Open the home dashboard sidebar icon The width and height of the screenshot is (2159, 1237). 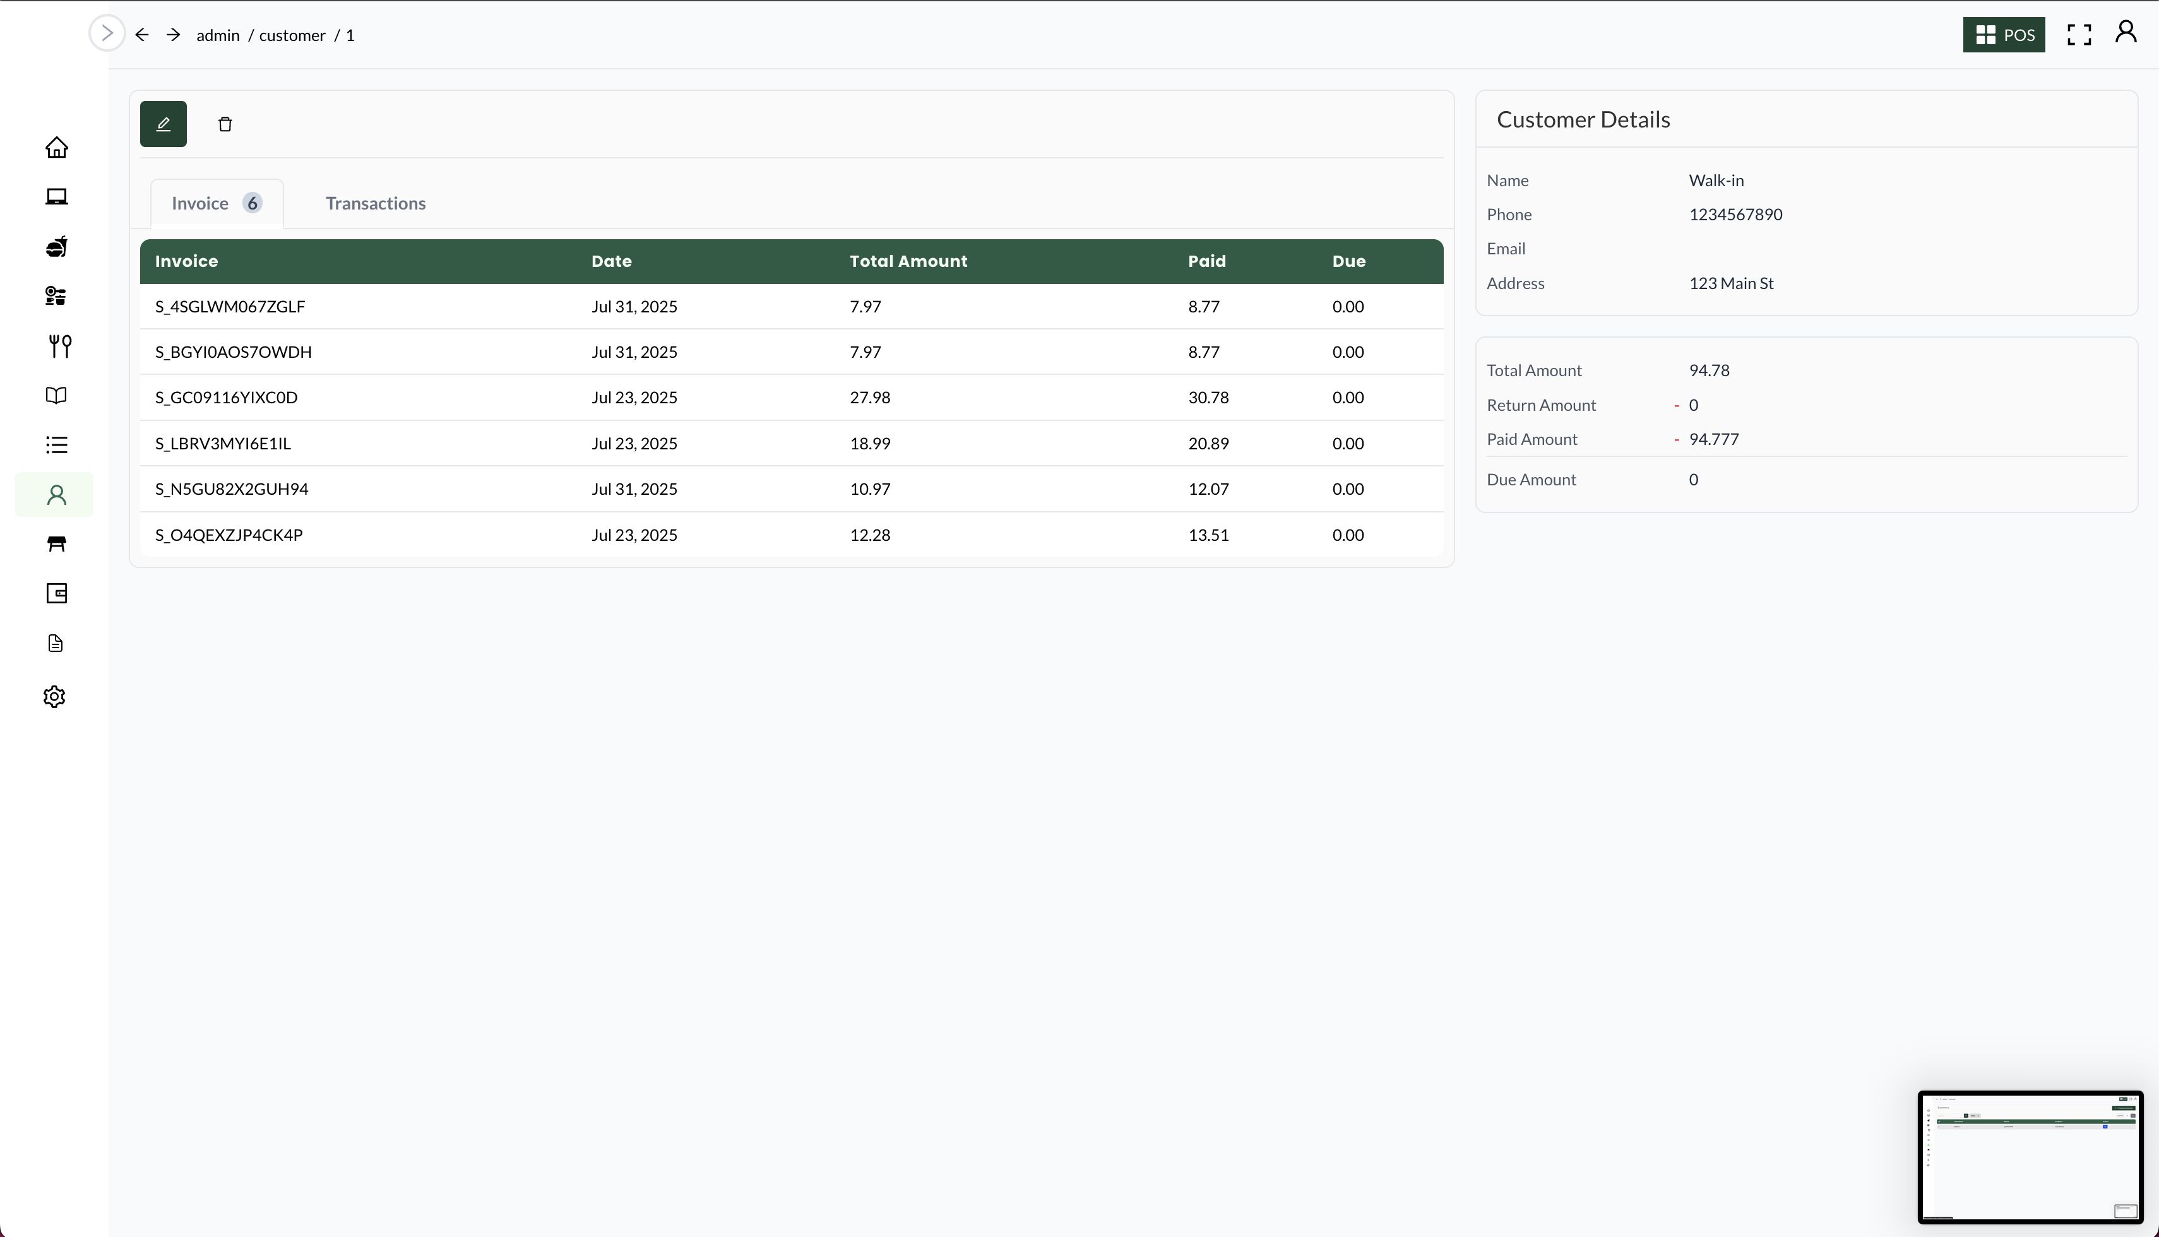[x=56, y=148]
